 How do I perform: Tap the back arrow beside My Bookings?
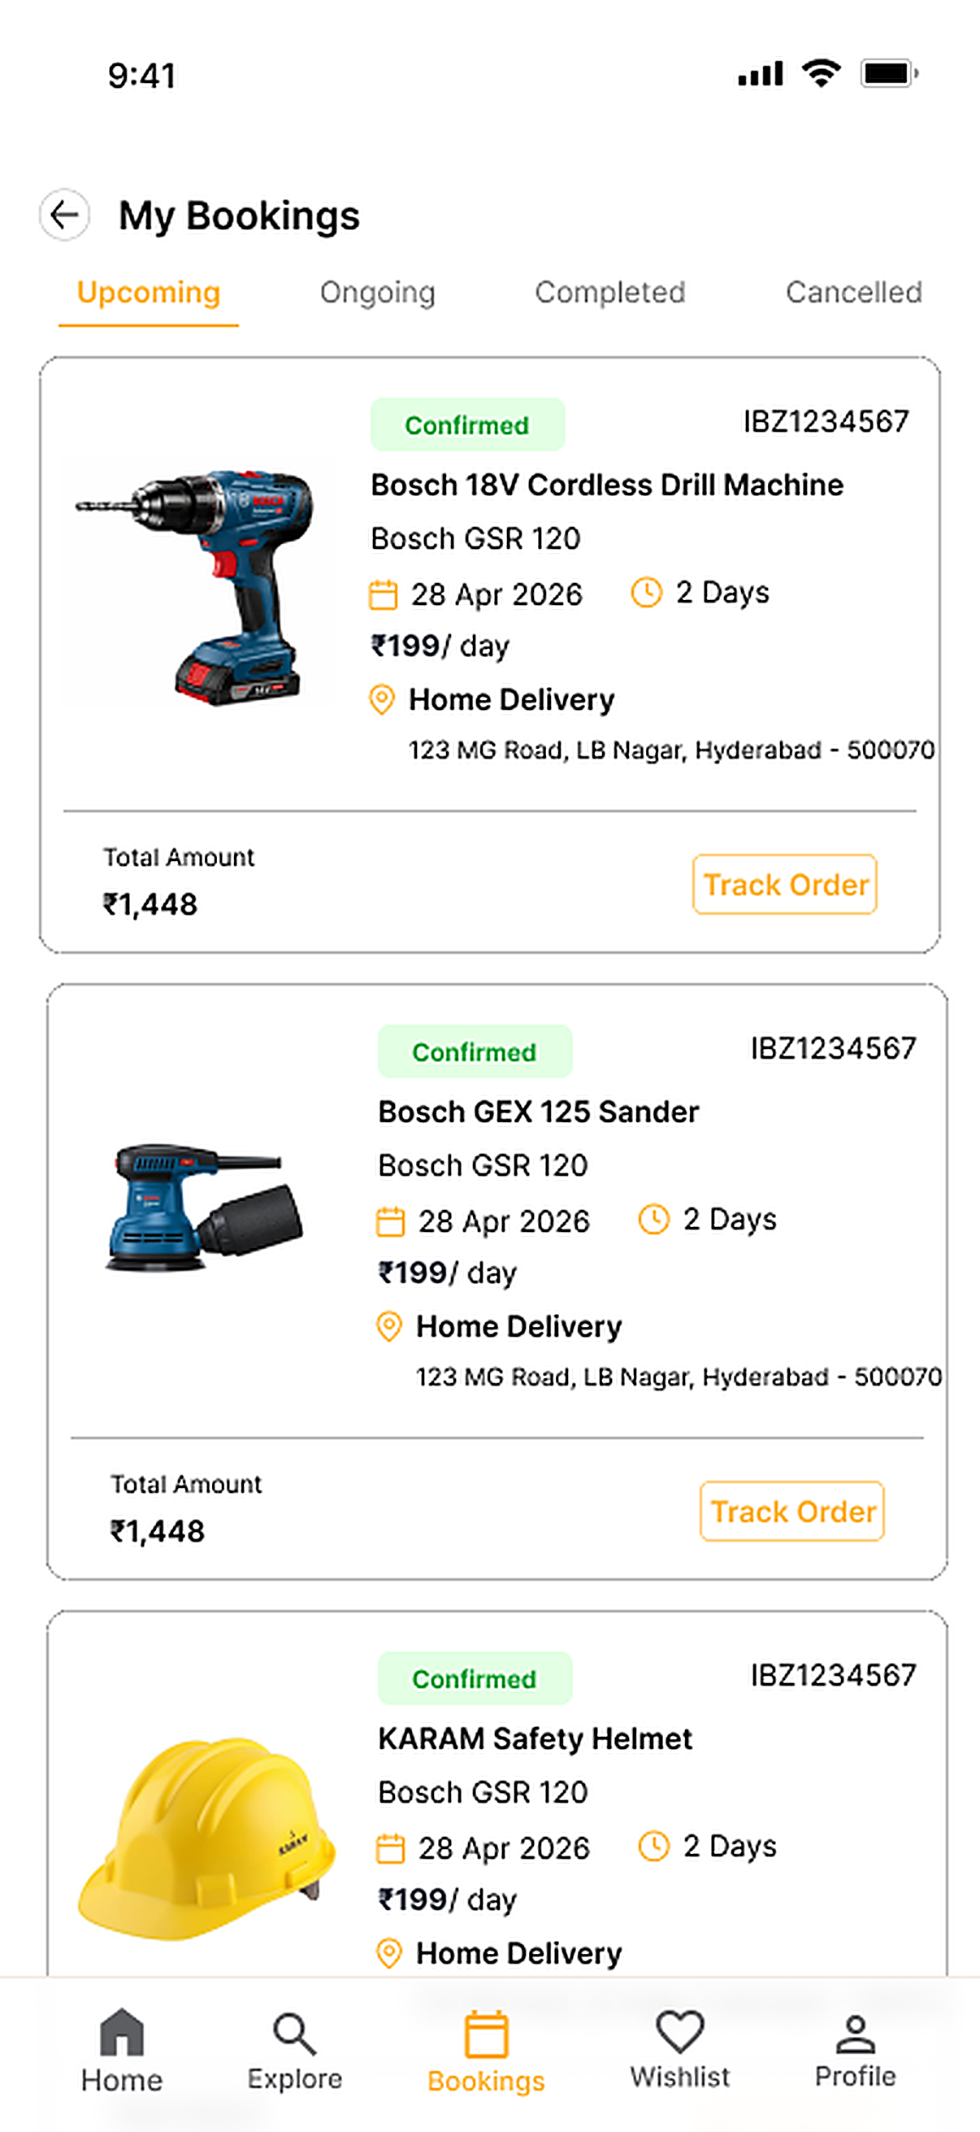[x=64, y=215]
